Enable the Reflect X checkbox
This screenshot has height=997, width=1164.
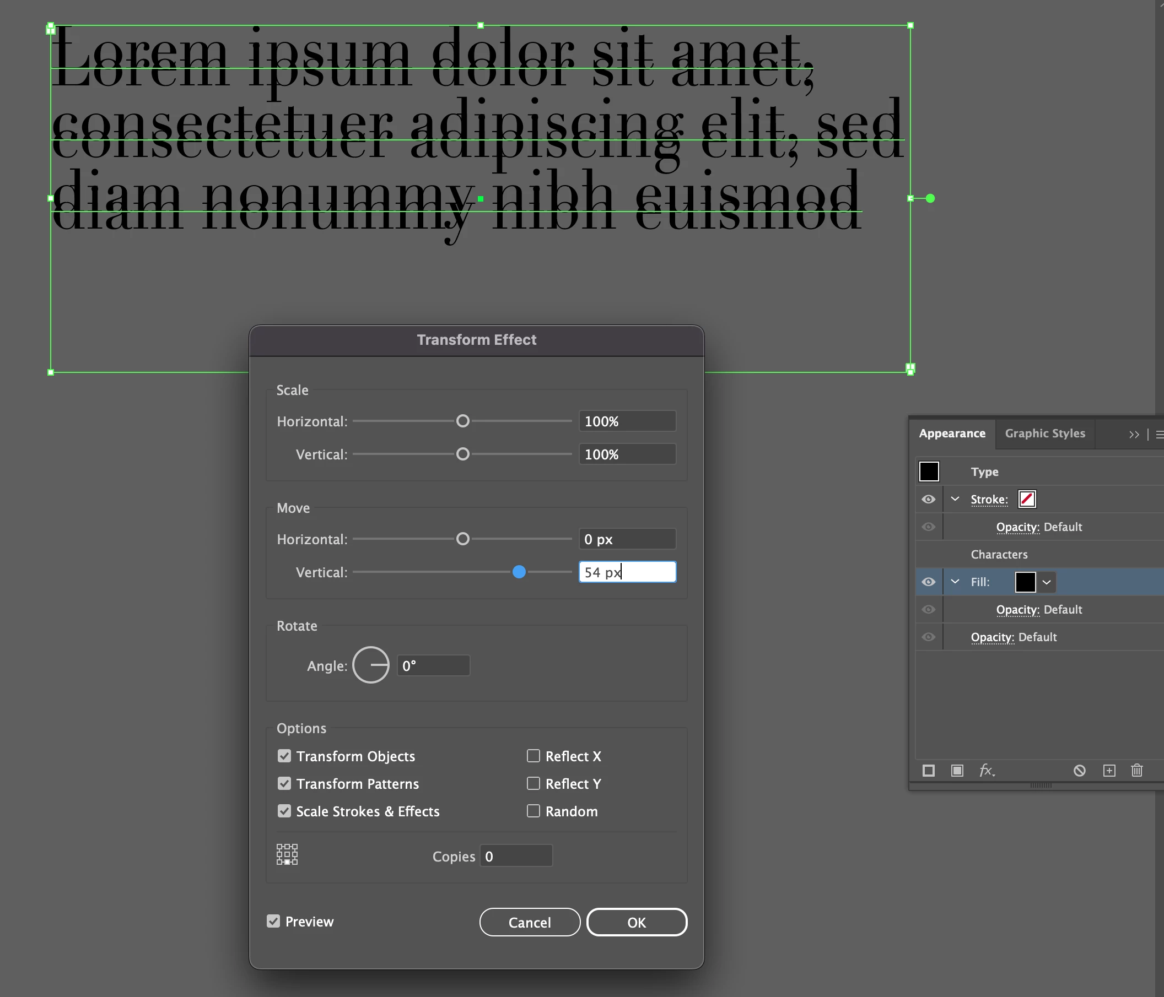[533, 756]
